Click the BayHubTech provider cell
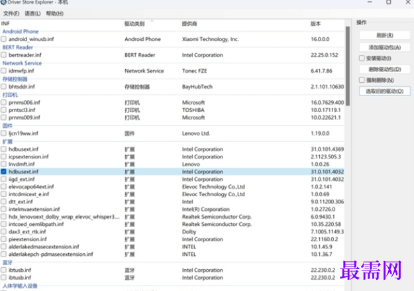The image size is (414, 291). coord(197,87)
